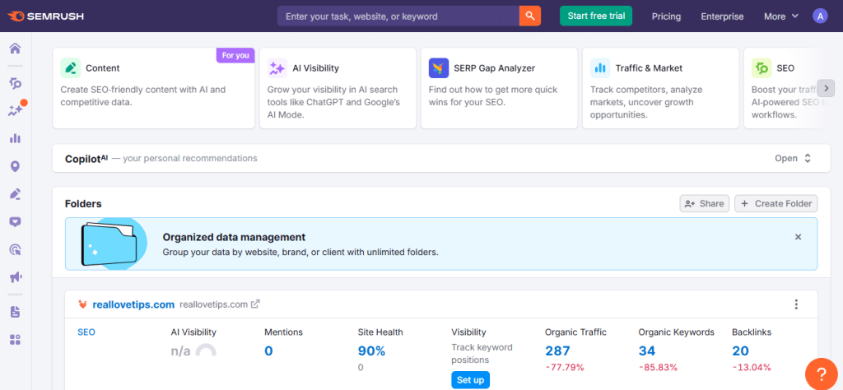The height and width of the screenshot is (390, 843).
Task: Open the Reports document sidebar icon
Action: click(15, 312)
